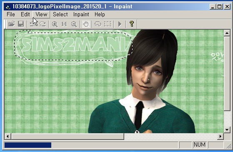Click the SIMS2MANIA selected logo in image
The width and height of the screenshot is (233, 152).
tap(76, 44)
